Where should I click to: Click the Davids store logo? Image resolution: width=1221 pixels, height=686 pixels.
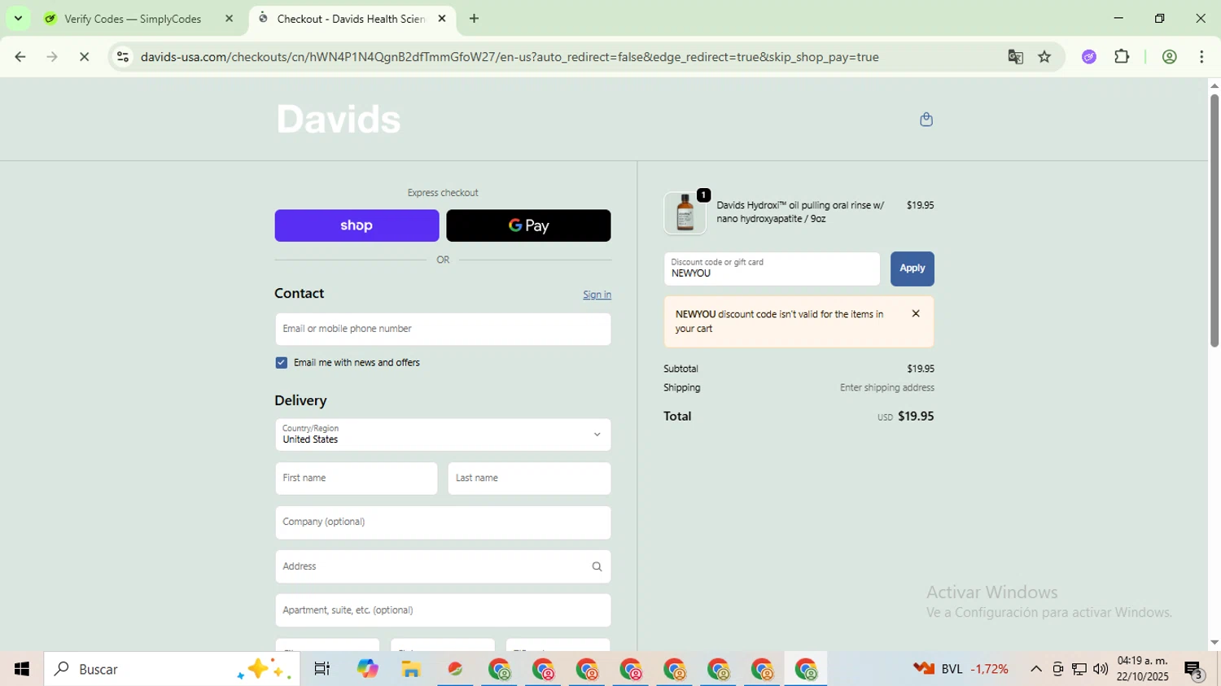[x=339, y=120]
